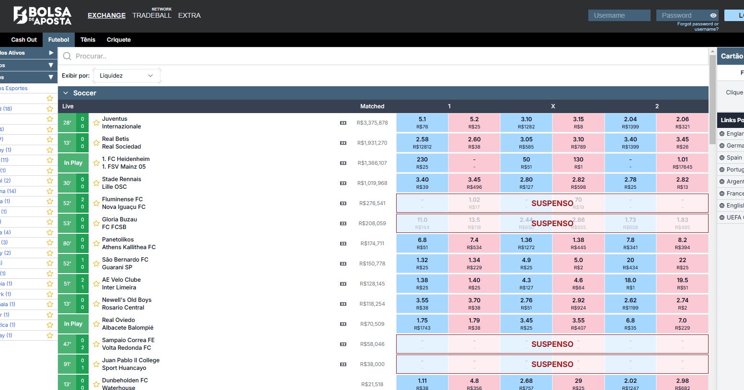
Task: Star the Gloria Buzau vs FC FCSB match
Action: point(96,223)
